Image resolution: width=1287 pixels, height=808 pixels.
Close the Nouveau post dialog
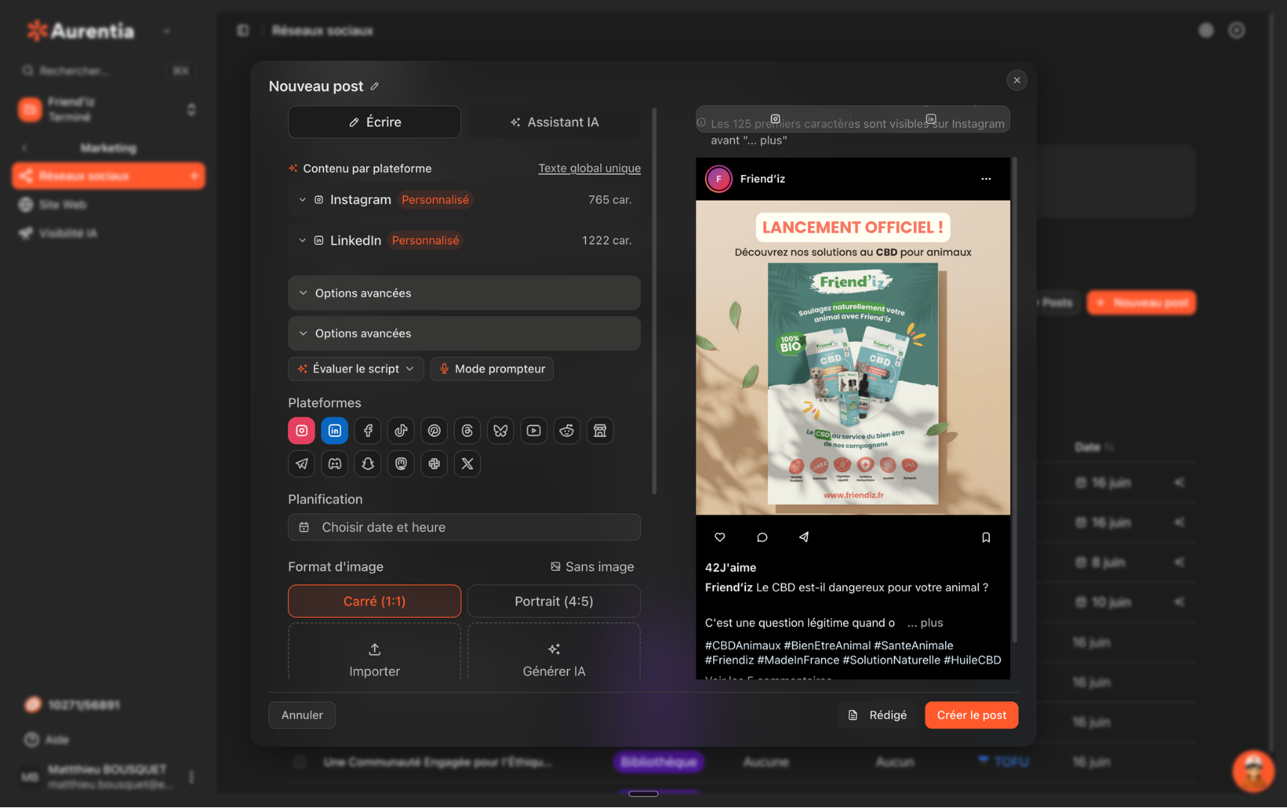click(1017, 80)
